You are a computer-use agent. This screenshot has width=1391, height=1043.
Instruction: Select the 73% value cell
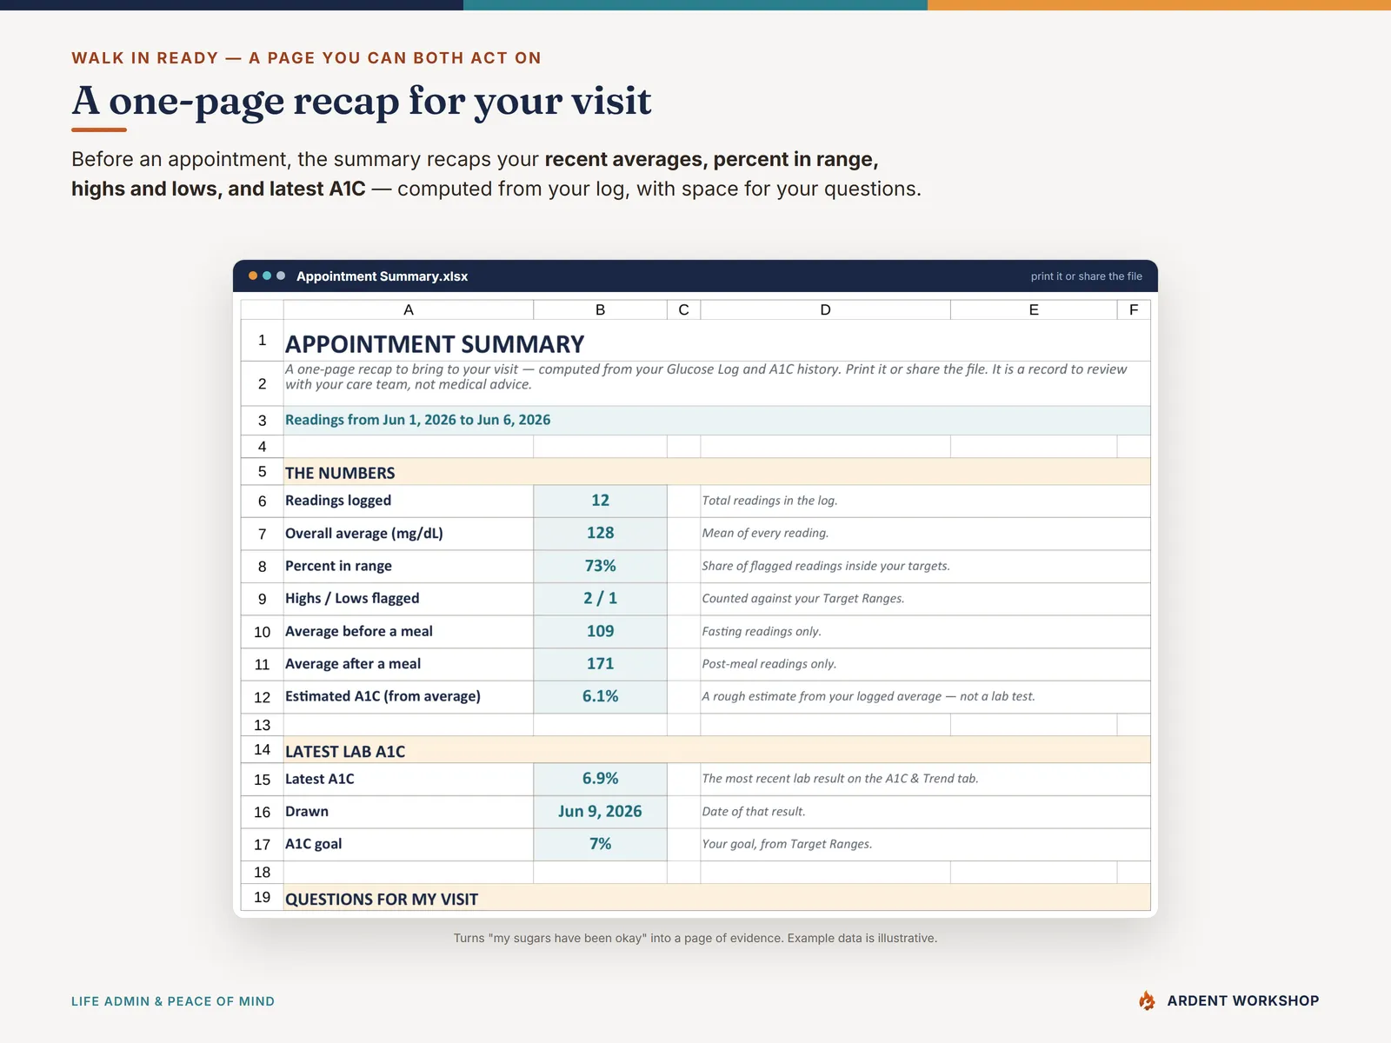600,566
